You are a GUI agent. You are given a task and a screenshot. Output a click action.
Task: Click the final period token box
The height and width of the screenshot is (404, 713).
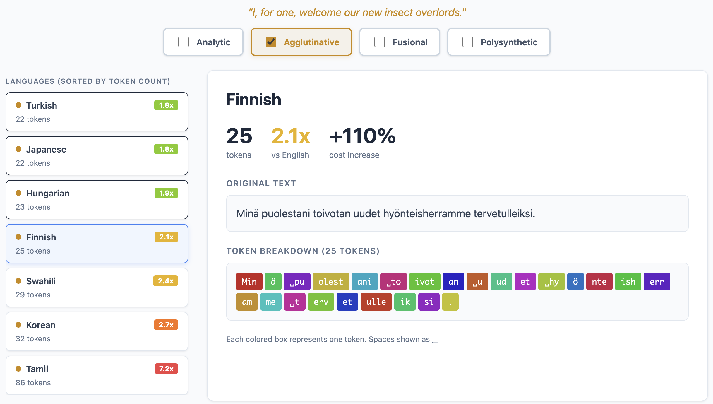(x=450, y=302)
